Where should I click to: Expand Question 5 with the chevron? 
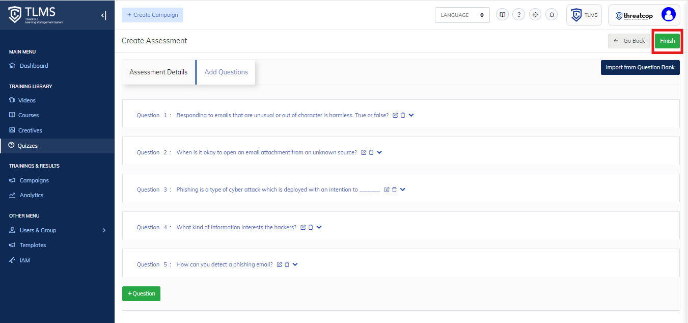[x=295, y=264]
